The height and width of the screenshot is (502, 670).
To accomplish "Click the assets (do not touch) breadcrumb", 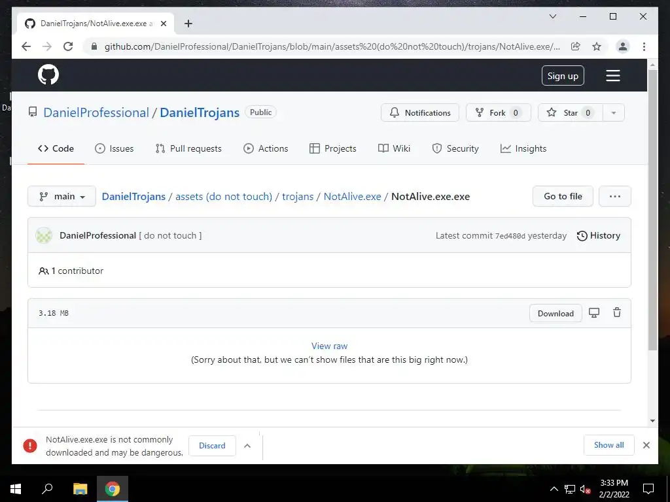I will click(224, 196).
